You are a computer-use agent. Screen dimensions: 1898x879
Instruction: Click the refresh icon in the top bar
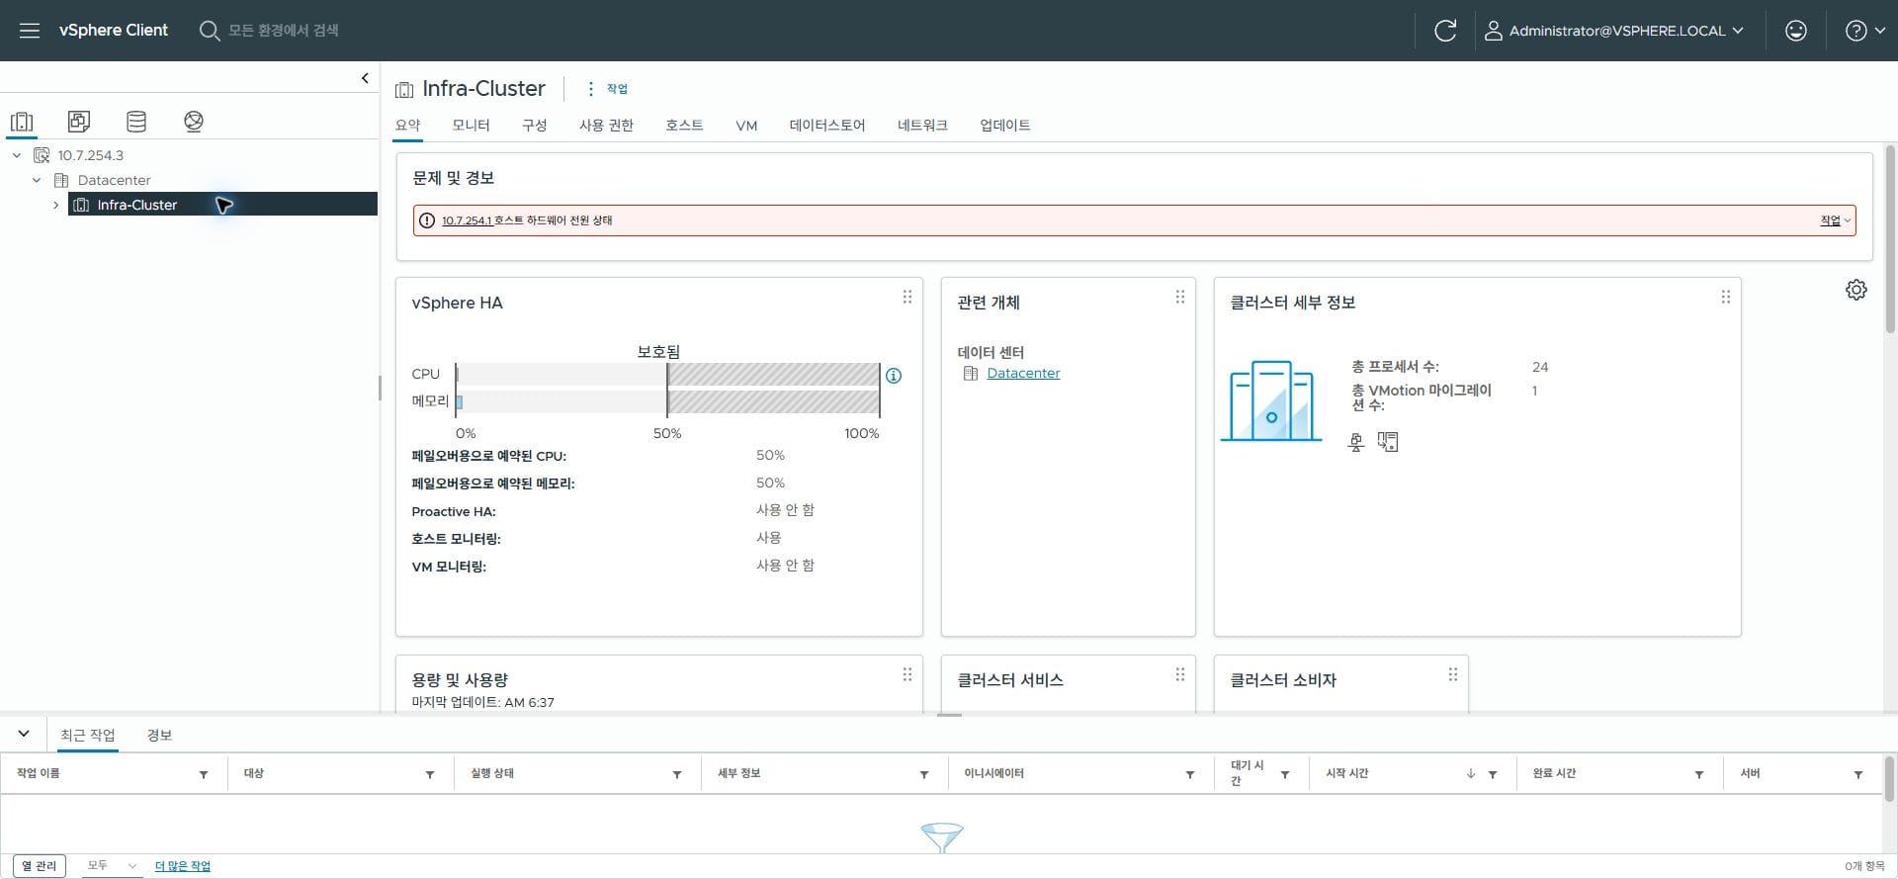tap(1445, 31)
